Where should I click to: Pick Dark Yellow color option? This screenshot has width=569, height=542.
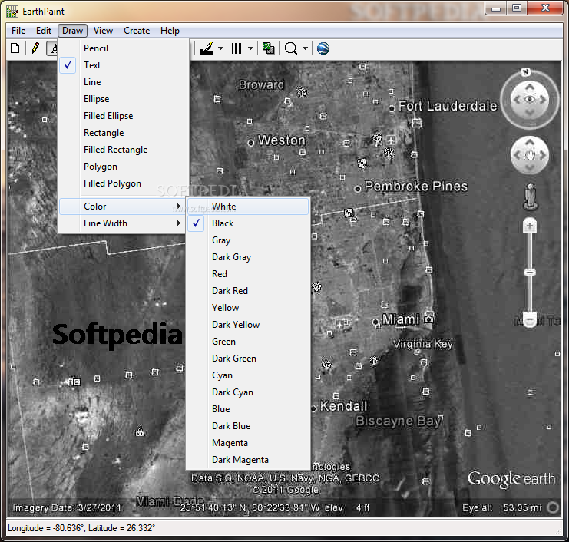[x=248, y=325]
